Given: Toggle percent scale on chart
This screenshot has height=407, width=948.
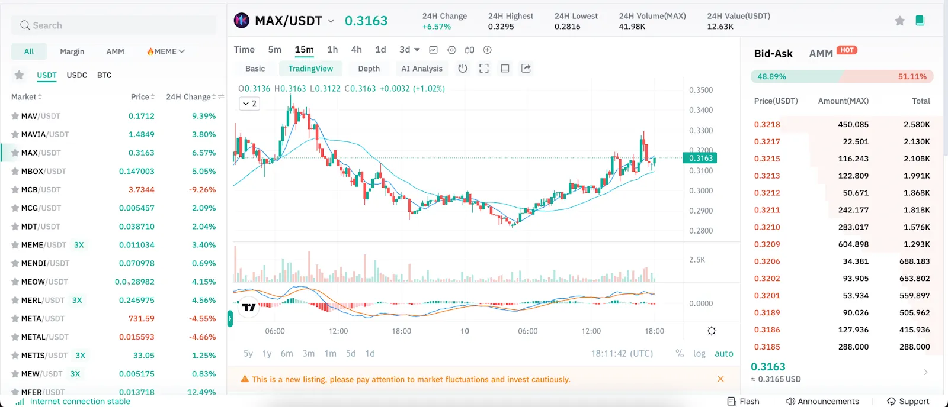Looking at the screenshot, I should (x=680, y=354).
